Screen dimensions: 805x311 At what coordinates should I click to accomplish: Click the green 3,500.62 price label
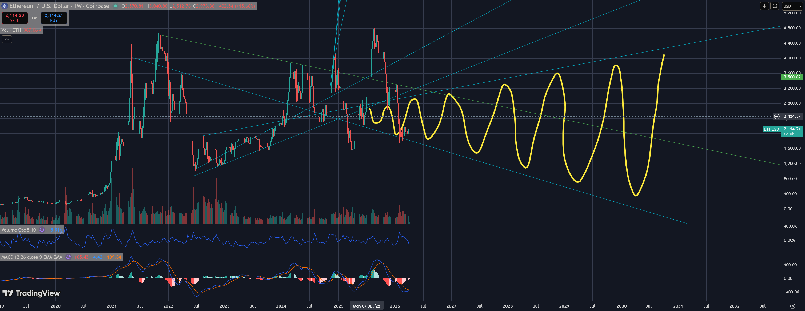792,77
